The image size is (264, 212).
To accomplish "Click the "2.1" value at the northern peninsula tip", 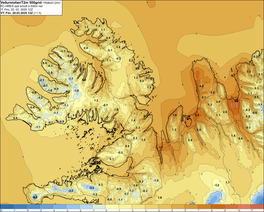I will [85, 19].
